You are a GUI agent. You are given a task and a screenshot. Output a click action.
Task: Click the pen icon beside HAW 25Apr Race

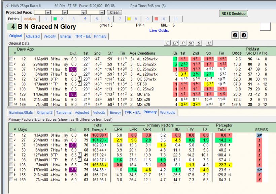[x=7, y=6]
